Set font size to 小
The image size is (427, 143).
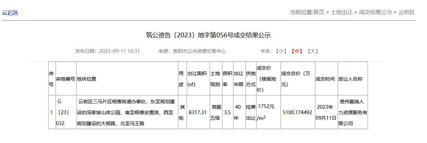[x=281, y=51]
